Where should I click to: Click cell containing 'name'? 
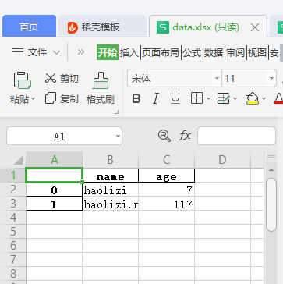point(111,176)
